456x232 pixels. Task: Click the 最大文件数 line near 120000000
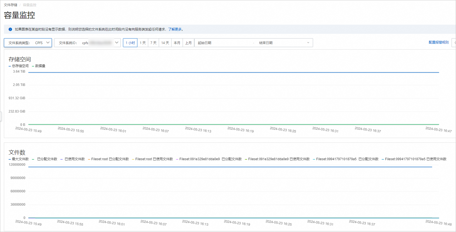click(230, 167)
